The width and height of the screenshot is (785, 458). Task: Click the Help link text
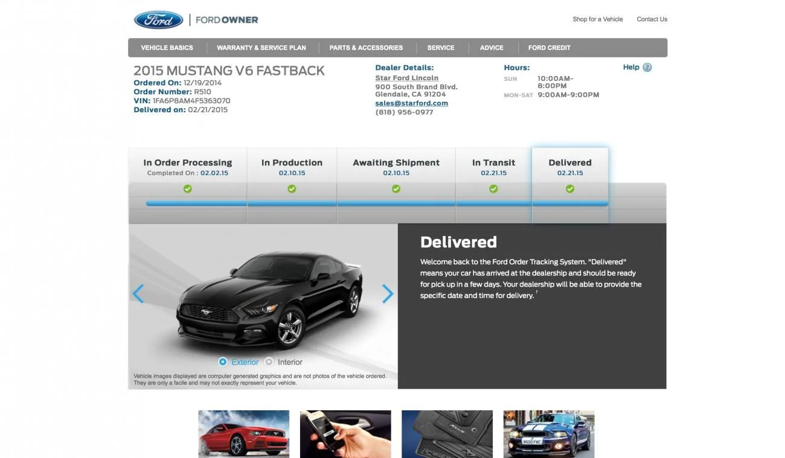(631, 67)
